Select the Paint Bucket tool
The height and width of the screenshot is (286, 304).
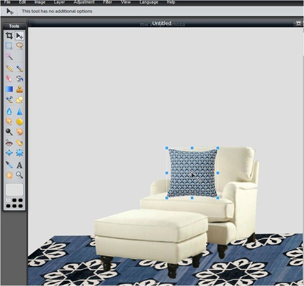20,79
